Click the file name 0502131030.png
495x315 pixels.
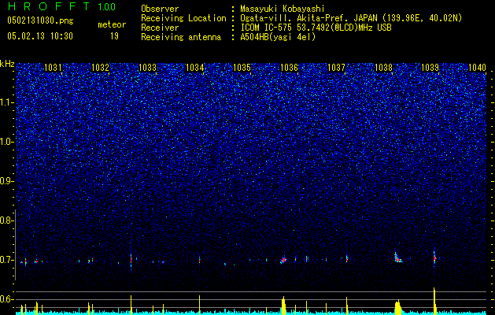pyautogui.click(x=40, y=20)
